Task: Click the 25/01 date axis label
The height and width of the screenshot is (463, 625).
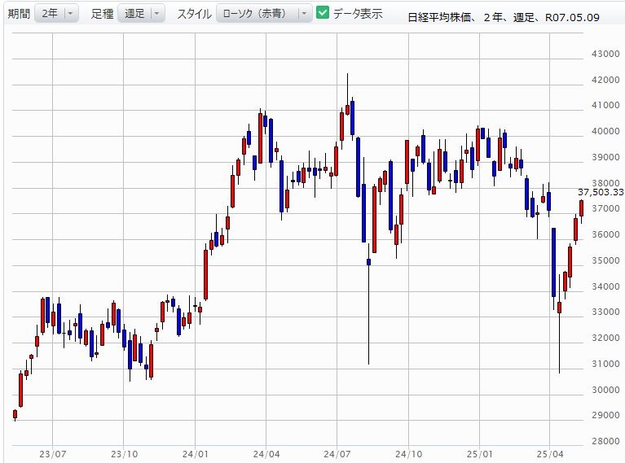Action: coord(479,454)
